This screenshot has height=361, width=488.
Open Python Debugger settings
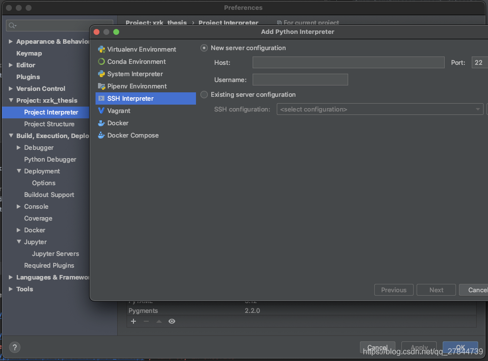point(50,159)
